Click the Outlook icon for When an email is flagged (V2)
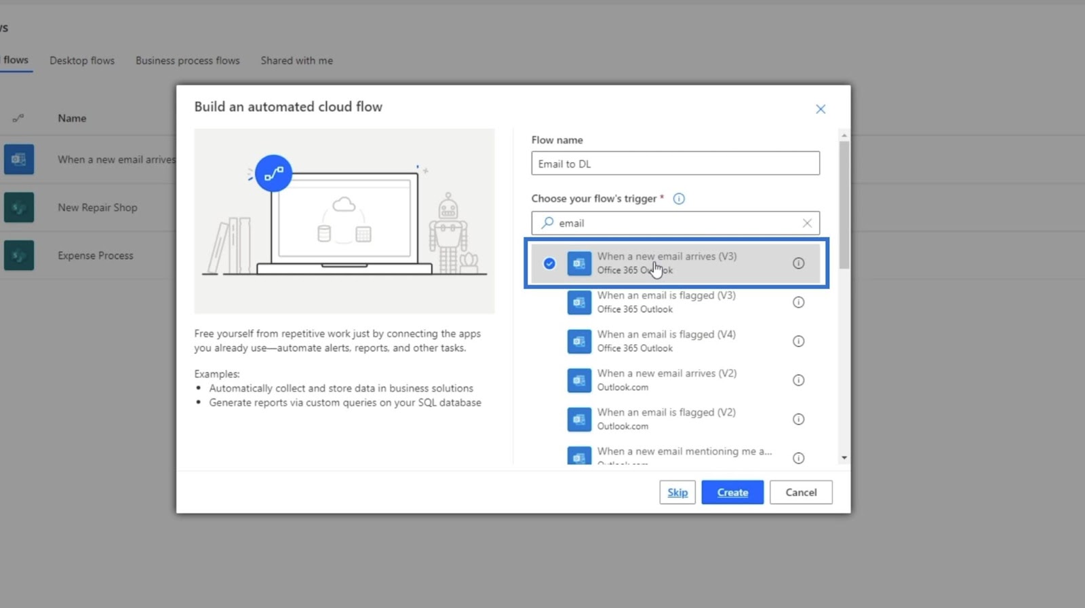 point(579,419)
